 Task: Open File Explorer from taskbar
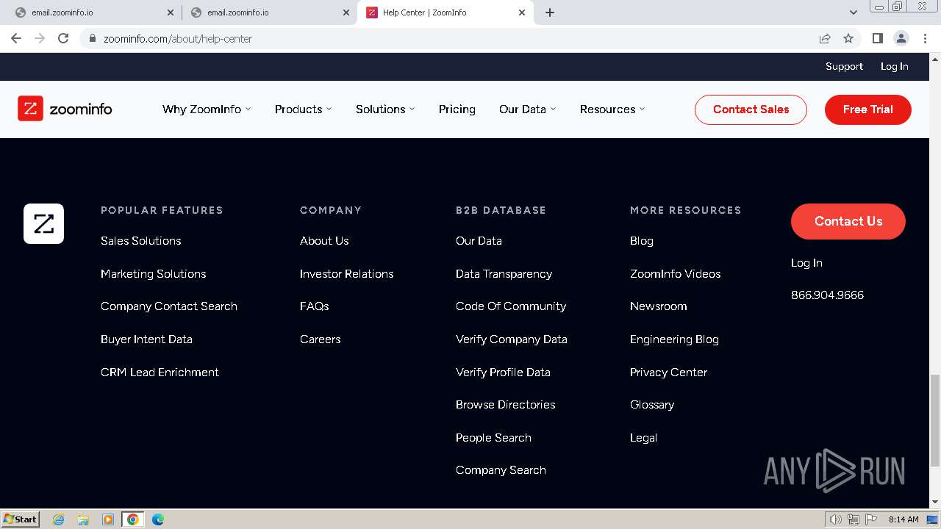tap(83, 519)
